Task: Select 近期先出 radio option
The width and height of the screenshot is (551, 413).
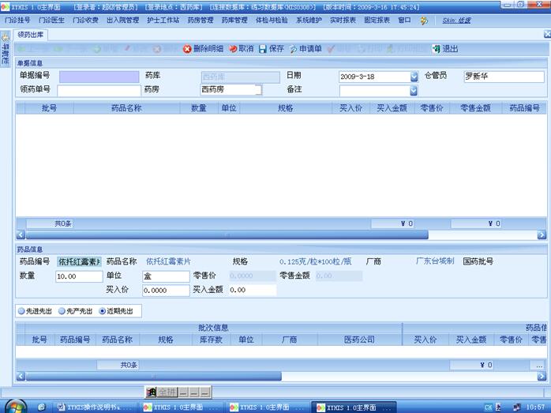Action: click(x=116, y=311)
